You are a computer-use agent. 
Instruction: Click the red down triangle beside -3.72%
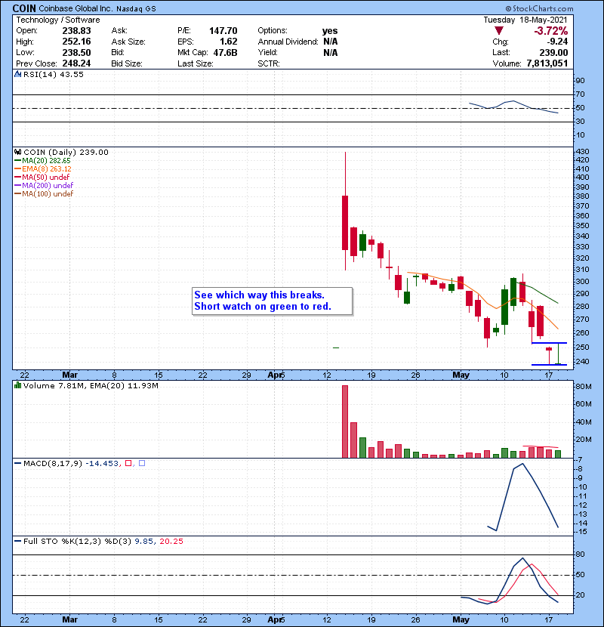[x=499, y=31]
